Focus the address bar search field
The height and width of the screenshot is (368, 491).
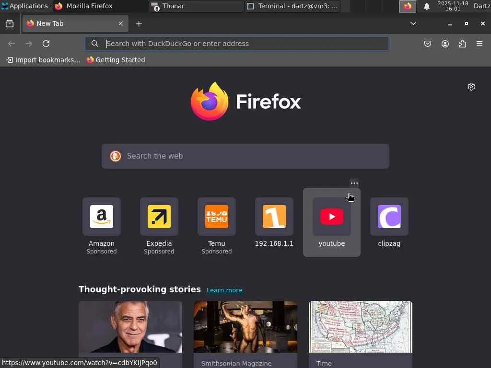[x=237, y=44]
